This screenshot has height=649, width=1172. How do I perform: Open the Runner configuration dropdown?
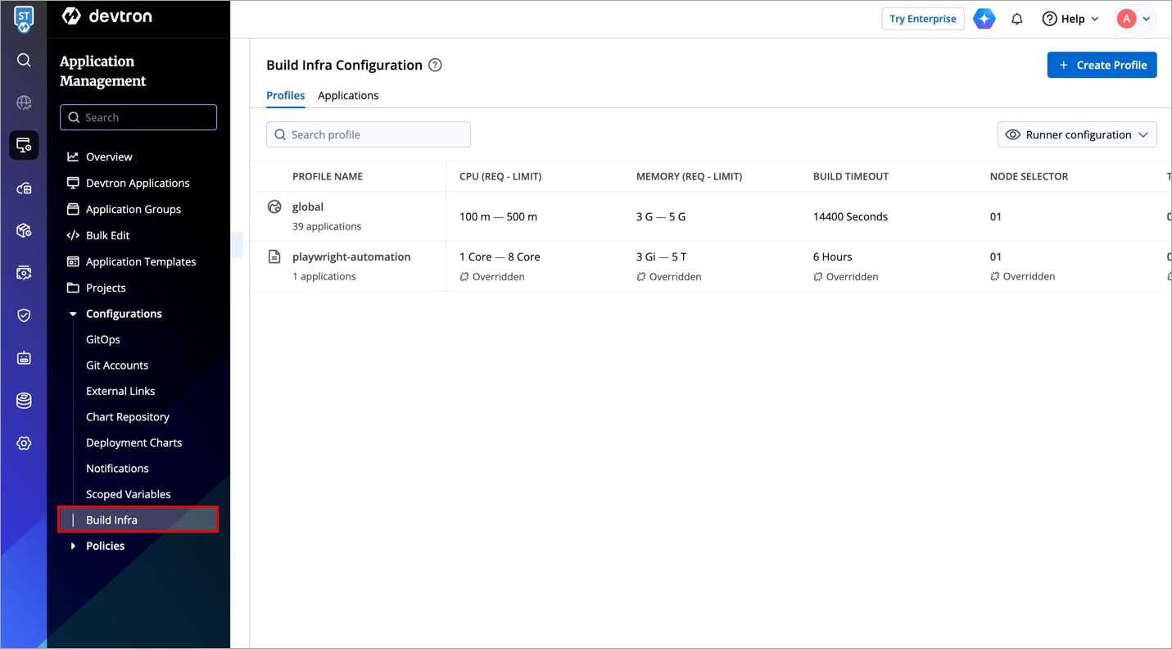1076,134
